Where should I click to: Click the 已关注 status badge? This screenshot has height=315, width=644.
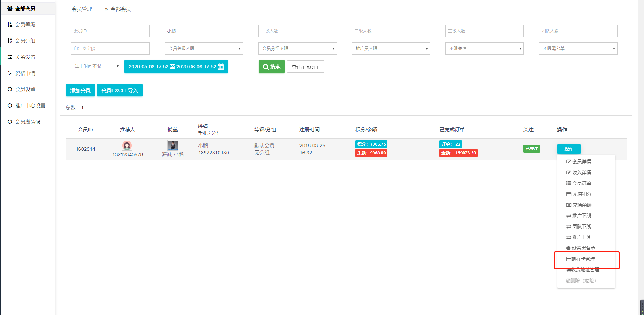click(x=532, y=149)
